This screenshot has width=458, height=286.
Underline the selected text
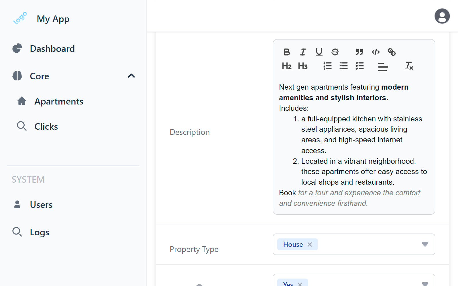(x=319, y=52)
